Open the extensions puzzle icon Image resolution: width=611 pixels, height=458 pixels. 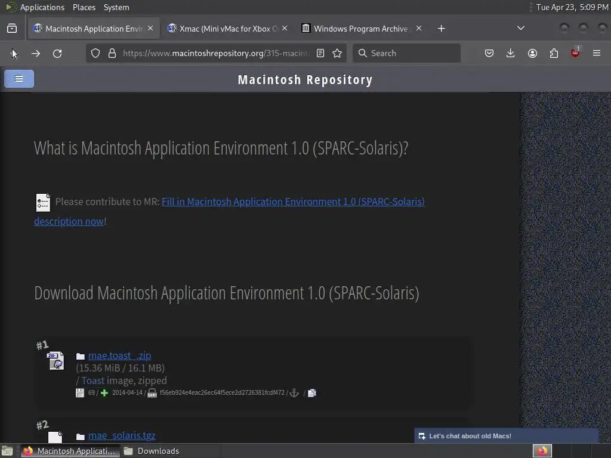tap(554, 53)
